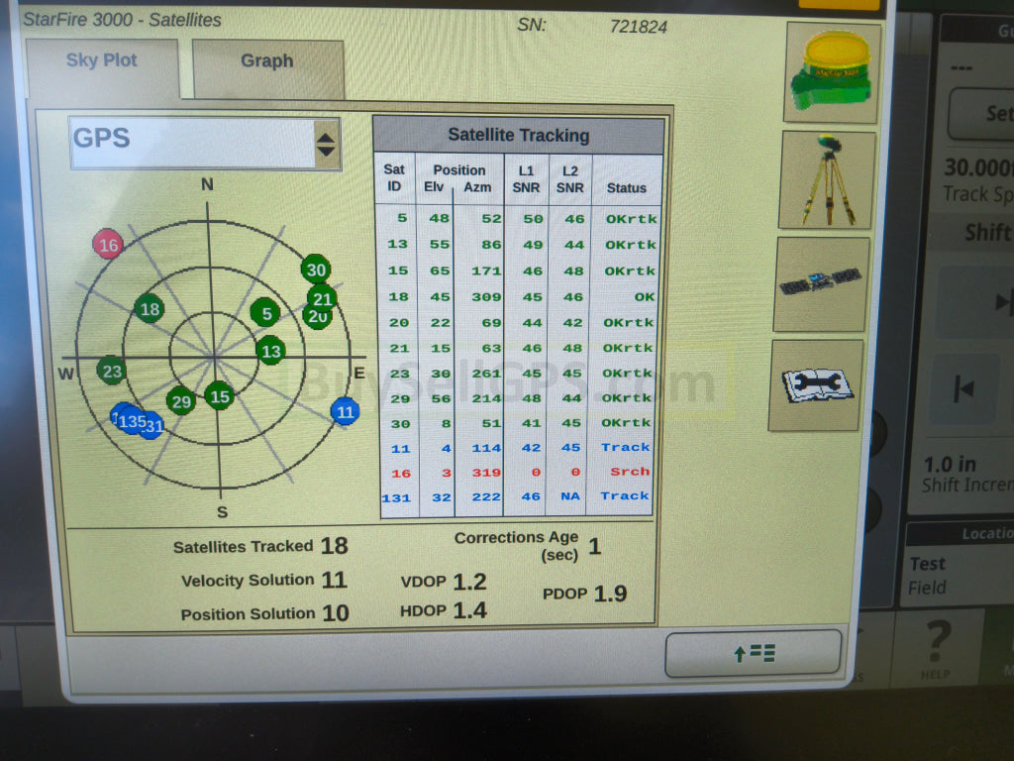Click the NA L2 SNR value
The image size is (1014, 761).
569,496
